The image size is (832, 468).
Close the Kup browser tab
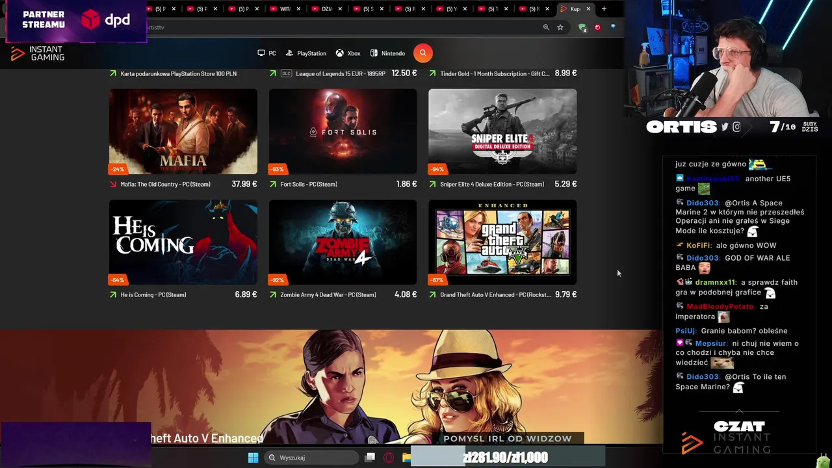point(588,9)
